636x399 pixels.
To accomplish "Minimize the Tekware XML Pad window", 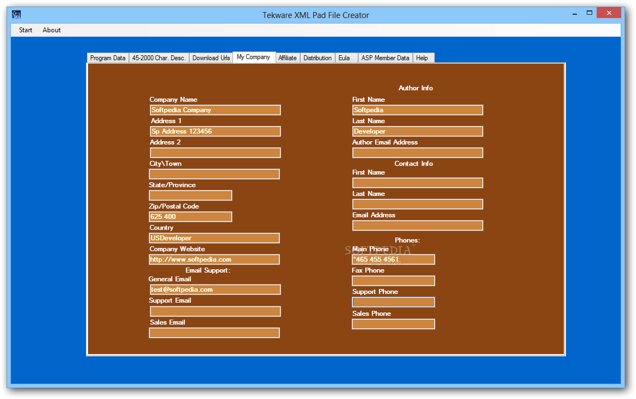I will 575,13.
